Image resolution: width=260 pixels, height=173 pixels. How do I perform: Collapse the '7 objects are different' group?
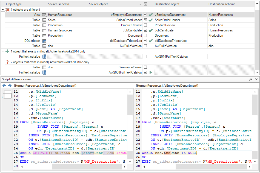[x=3, y=10]
